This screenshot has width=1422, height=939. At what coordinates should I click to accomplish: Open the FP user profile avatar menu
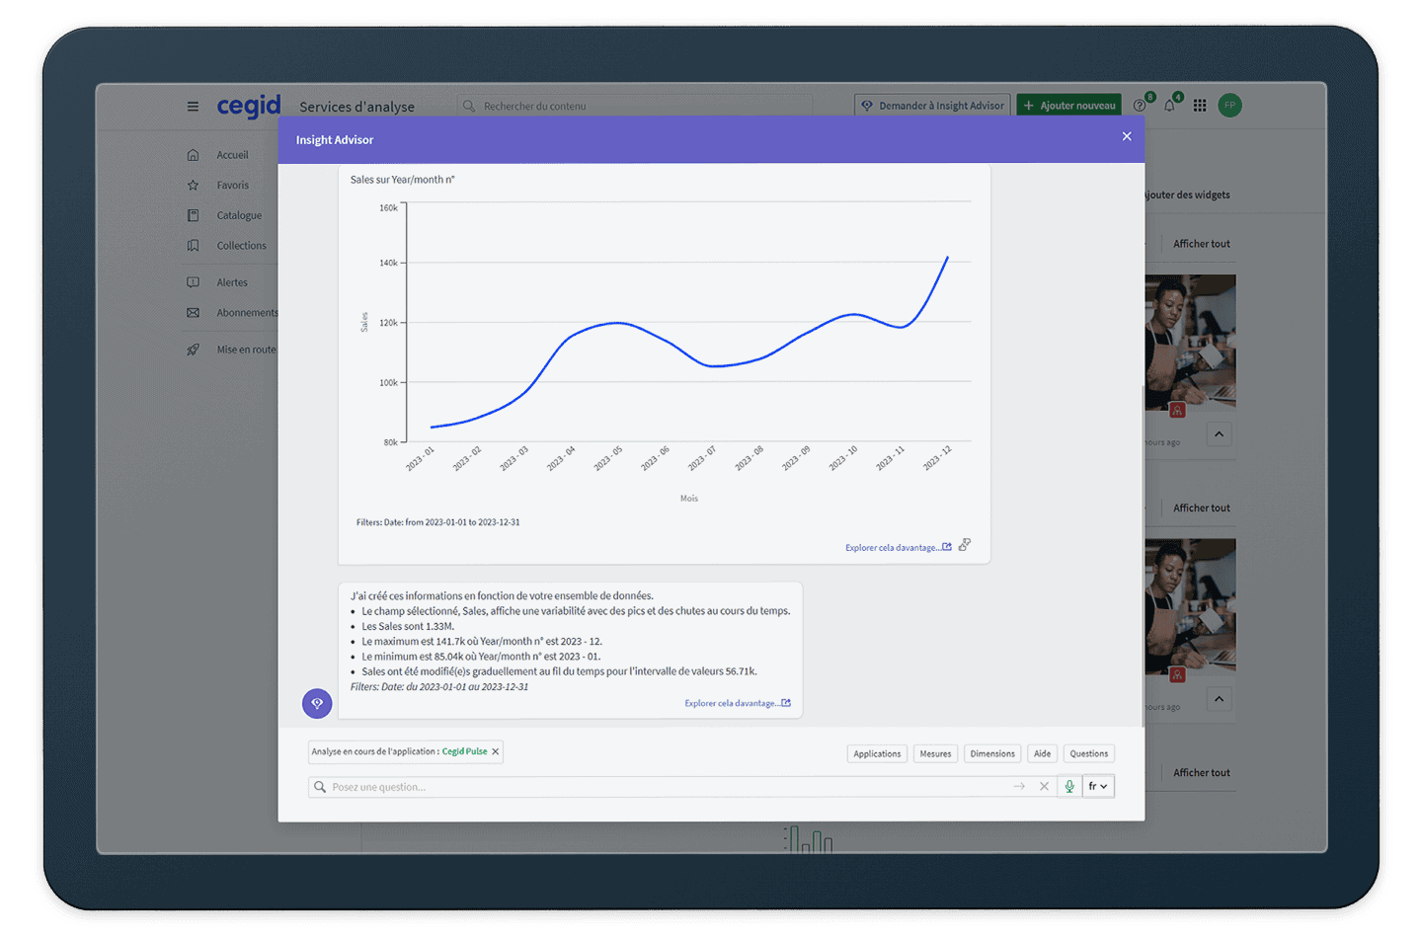[x=1229, y=106]
